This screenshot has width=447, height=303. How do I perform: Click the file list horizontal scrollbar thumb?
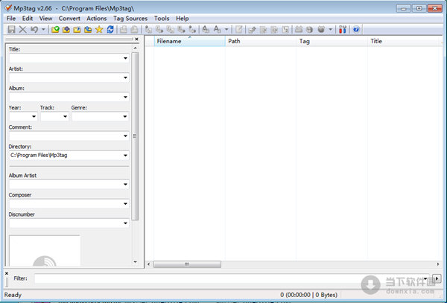(187, 264)
